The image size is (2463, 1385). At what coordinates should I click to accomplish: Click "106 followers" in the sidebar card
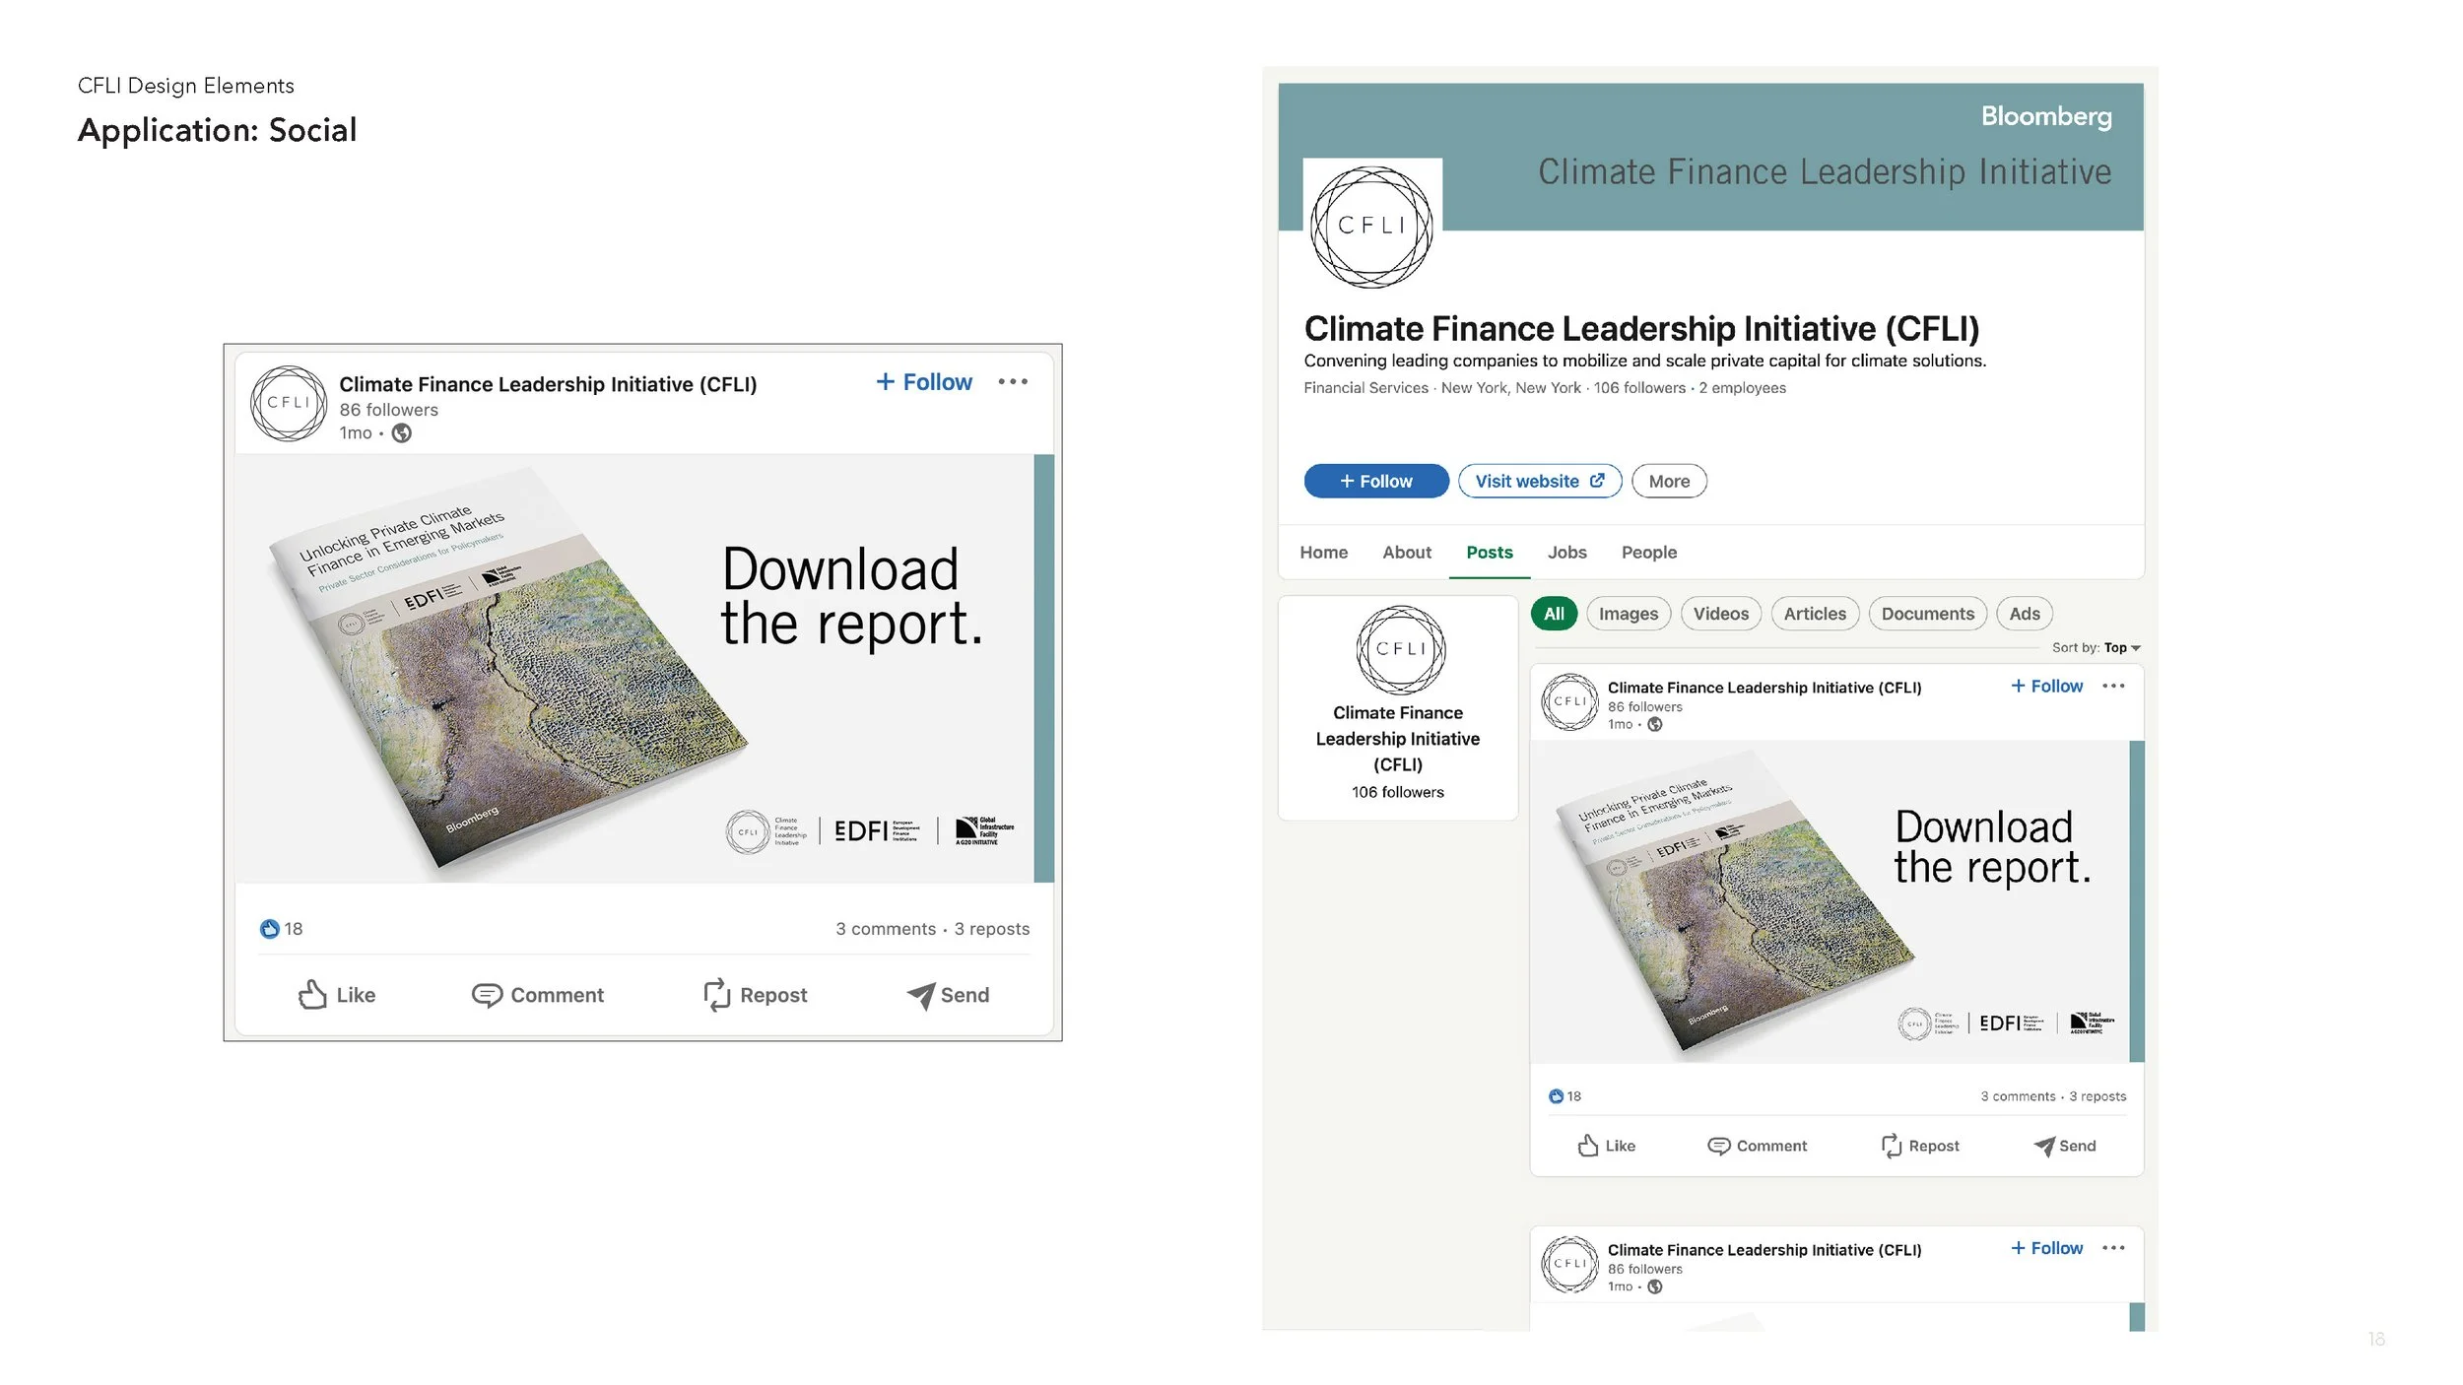click(1397, 792)
